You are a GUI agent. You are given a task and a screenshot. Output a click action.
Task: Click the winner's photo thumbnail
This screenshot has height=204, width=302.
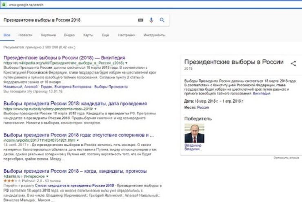pyautogui.click(x=194, y=133)
